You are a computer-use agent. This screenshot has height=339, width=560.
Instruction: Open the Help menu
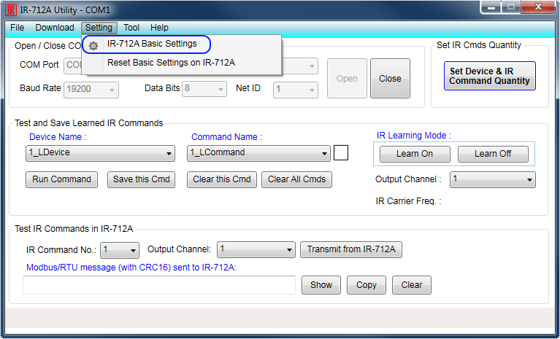[159, 28]
